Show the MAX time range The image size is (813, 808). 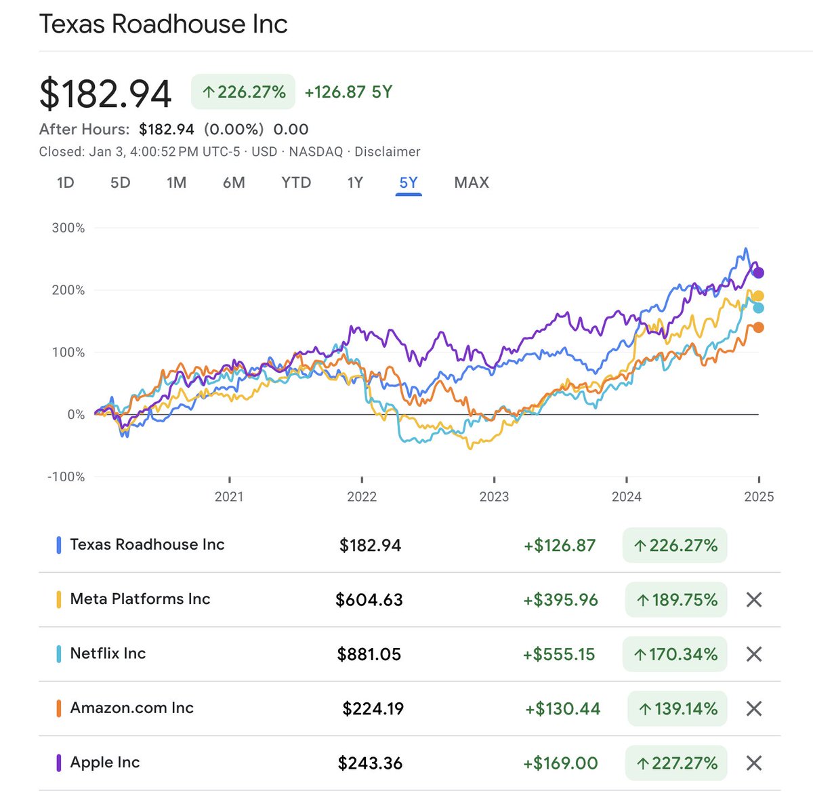(x=472, y=182)
